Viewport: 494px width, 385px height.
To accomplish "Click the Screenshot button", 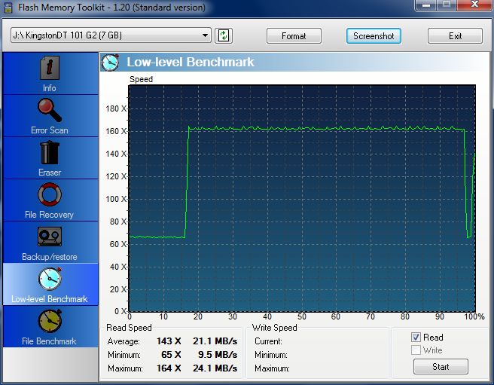I will pos(374,36).
